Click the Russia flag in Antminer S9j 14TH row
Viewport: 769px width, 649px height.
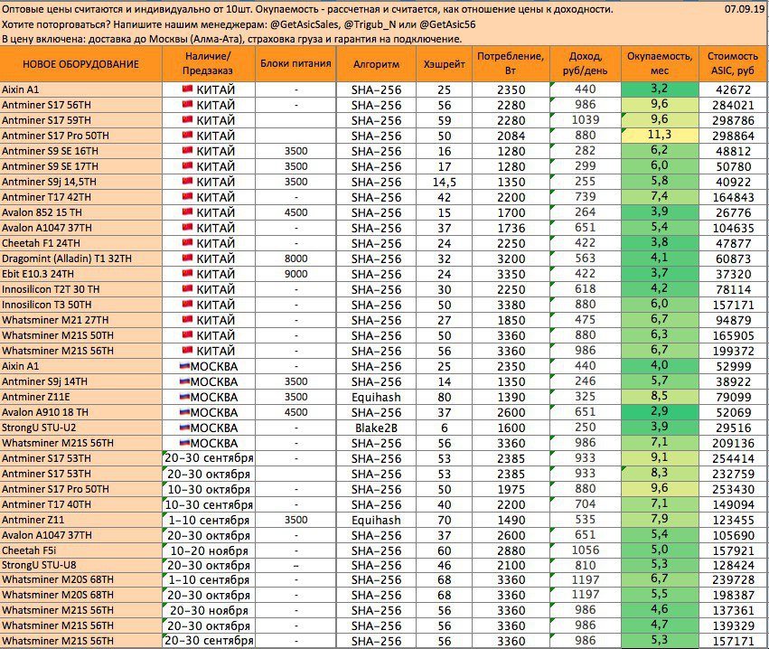click(184, 381)
